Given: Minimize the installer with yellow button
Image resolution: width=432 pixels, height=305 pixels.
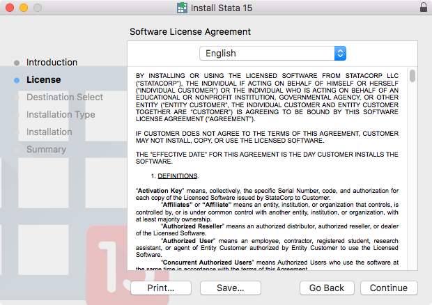Looking at the screenshot, I should coord(24,8).
